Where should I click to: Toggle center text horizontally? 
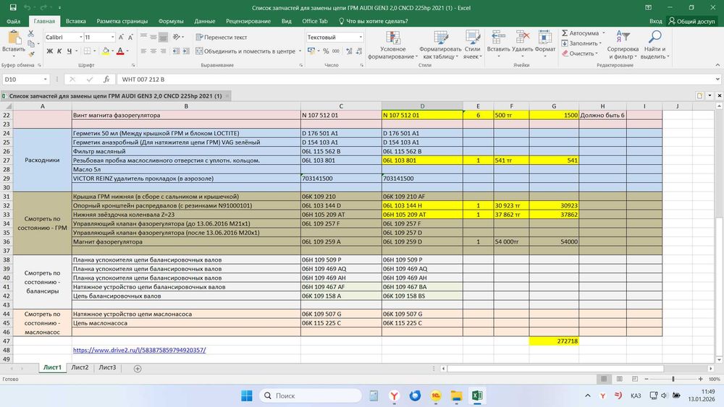[153, 51]
